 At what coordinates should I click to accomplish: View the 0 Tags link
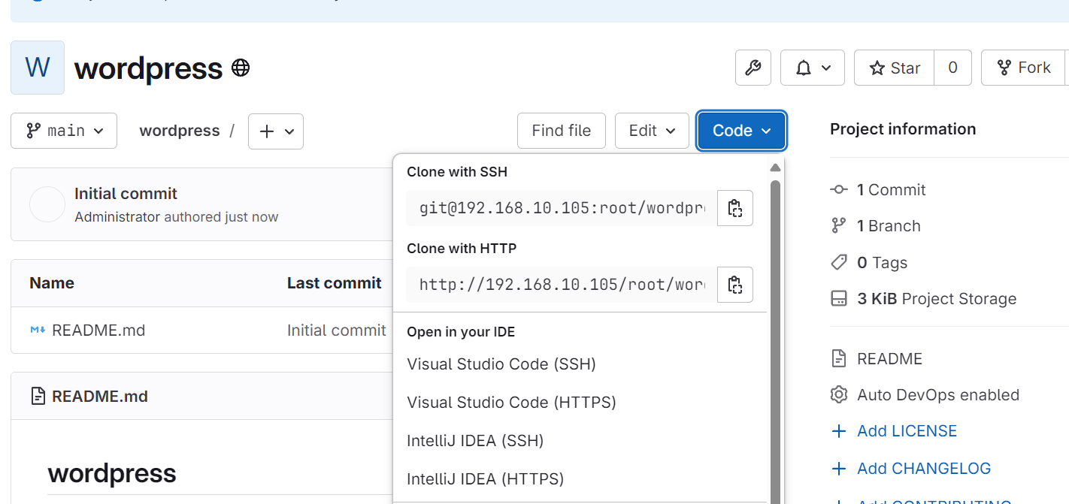(x=882, y=263)
